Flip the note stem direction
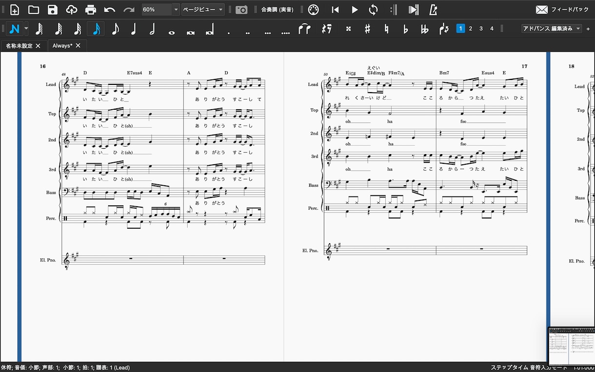Image resolution: width=595 pixels, height=372 pixels. tap(444, 29)
